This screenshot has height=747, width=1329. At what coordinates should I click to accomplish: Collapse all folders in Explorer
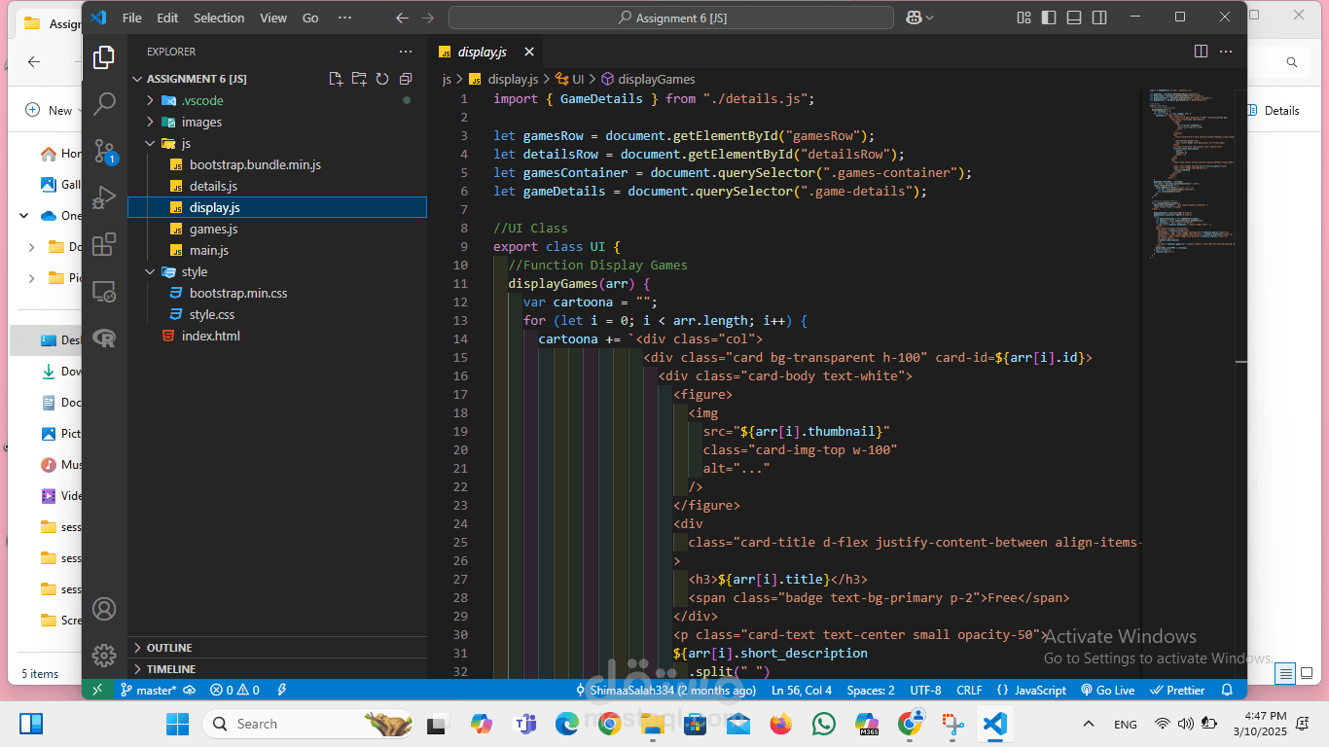pyautogui.click(x=406, y=79)
